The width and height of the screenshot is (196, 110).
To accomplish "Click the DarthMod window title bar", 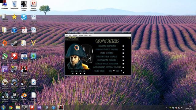I will 98,33.
